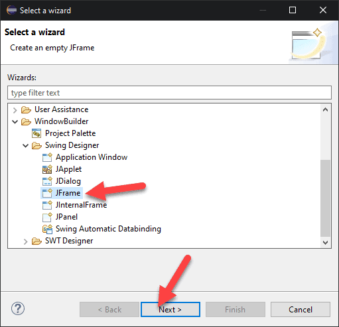The width and height of the screenshot is (339, 327).
Task: Click the wizard list scroll-down arrow
Action: 325,242
